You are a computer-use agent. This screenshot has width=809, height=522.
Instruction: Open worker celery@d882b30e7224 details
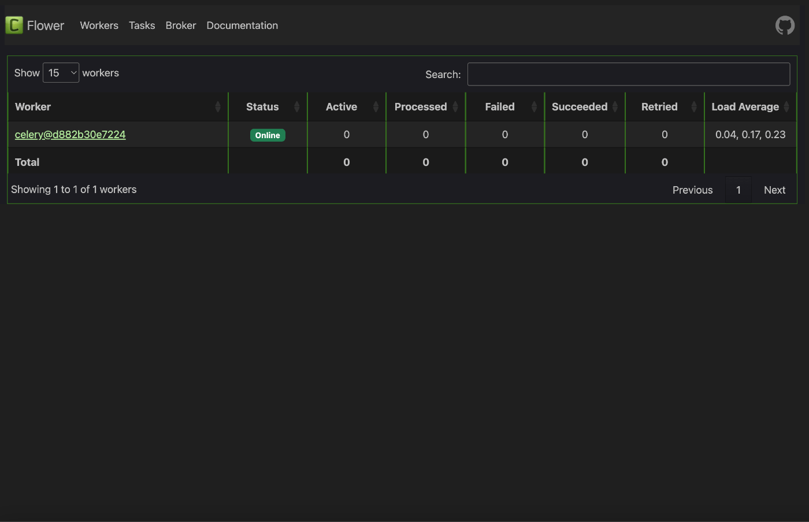pos(70,135)
